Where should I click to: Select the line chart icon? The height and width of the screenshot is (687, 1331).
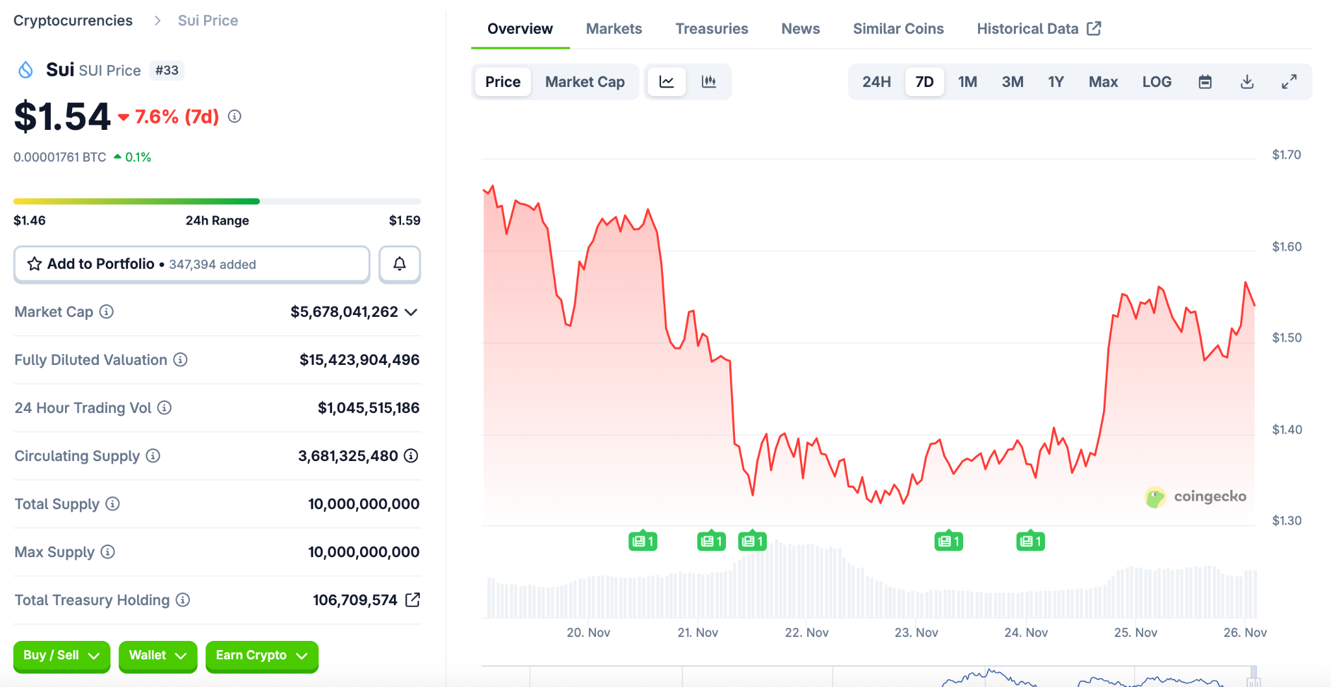666,82
